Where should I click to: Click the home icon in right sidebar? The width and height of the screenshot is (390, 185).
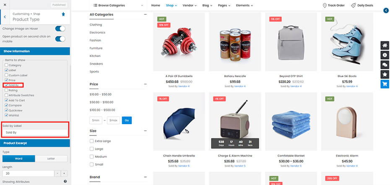click(385, 45)
